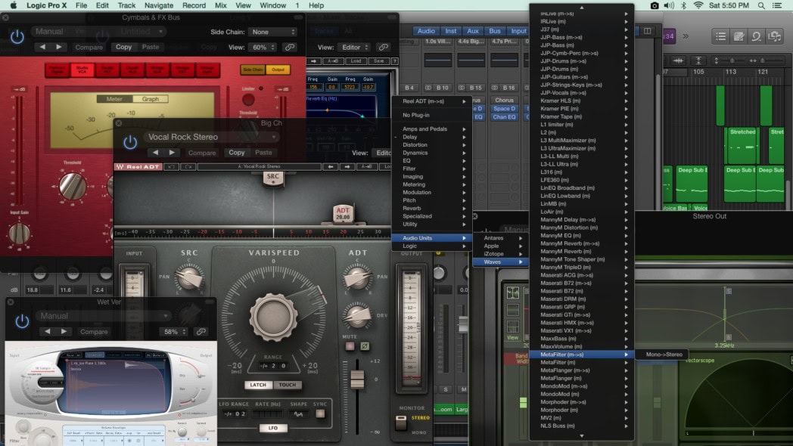Click macOS Spotlight search icon
The height and width of the screenshot is (446, 793).
761,5
